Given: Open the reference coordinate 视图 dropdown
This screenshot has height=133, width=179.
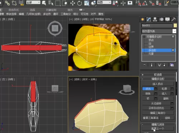Looking at the screenshot, I should [x=104, y=3].
